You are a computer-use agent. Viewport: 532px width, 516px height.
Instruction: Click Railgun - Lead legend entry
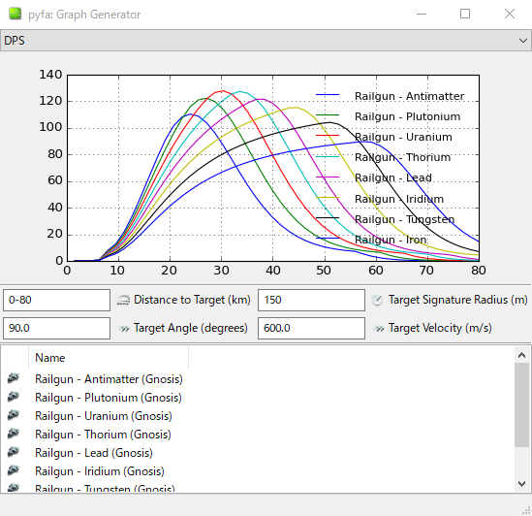[x=373, y=177]
